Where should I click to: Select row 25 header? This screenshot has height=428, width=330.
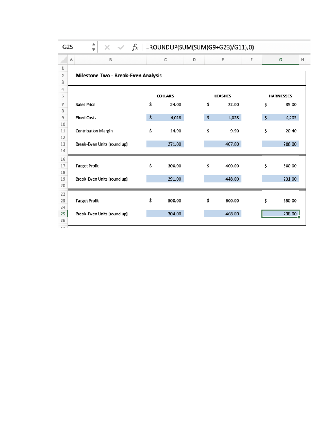click(x=63, y=214)
